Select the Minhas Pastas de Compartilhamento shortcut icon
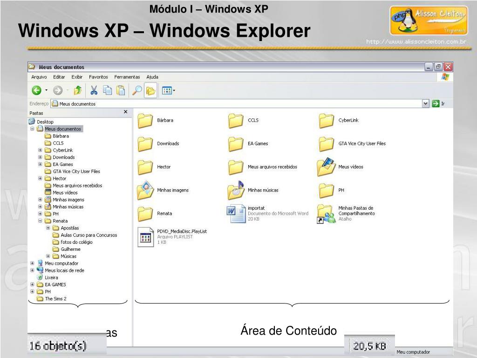This screenshot has width=477, height=358. pyautogui.click(x=326, y=213)
